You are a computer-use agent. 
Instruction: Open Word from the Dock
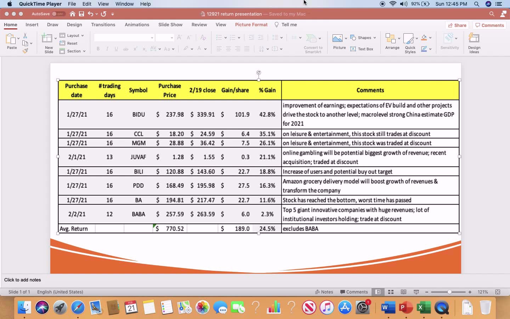point(388,308)
